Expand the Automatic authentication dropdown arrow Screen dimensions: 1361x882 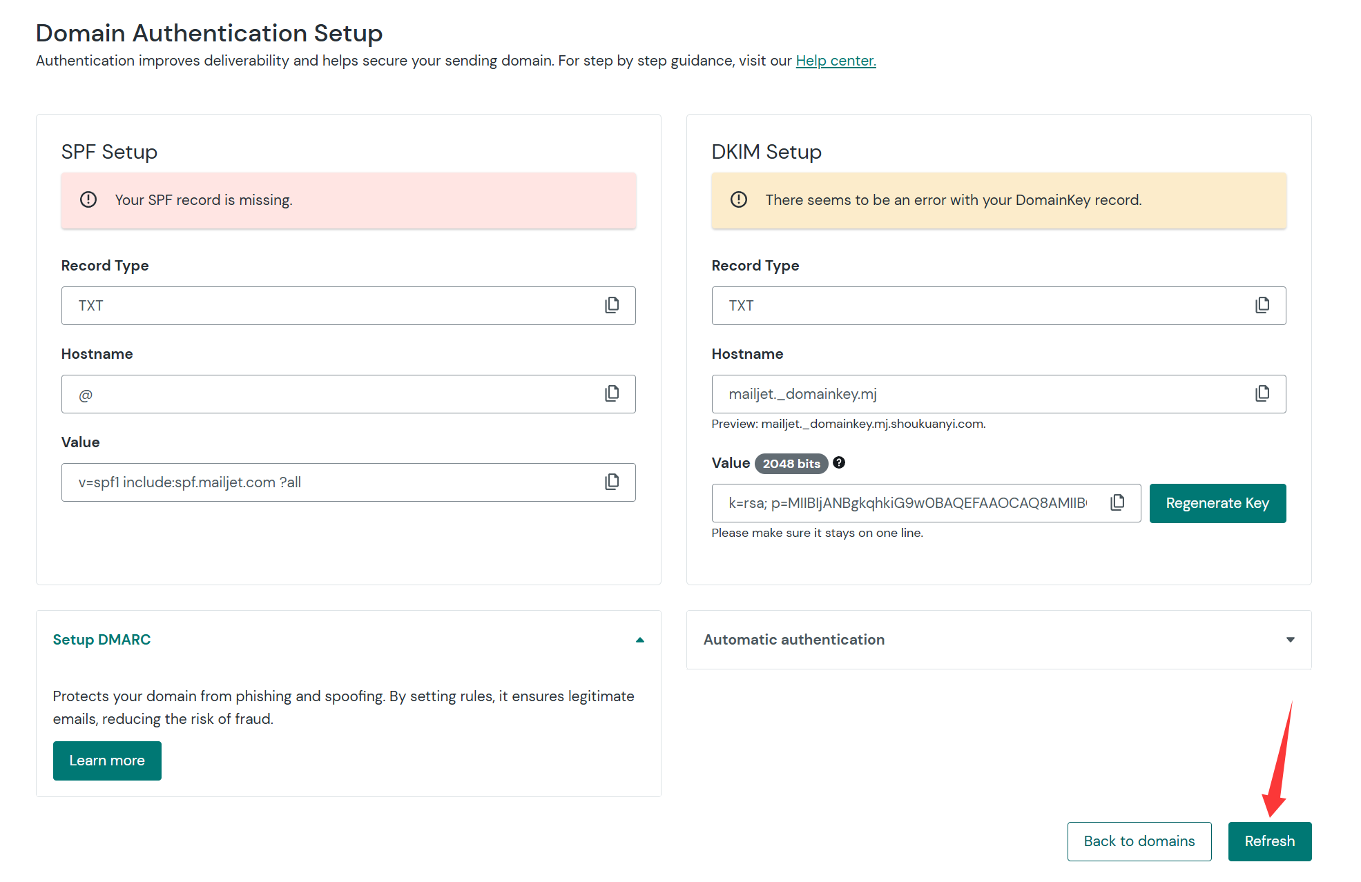pos(1290,640)
